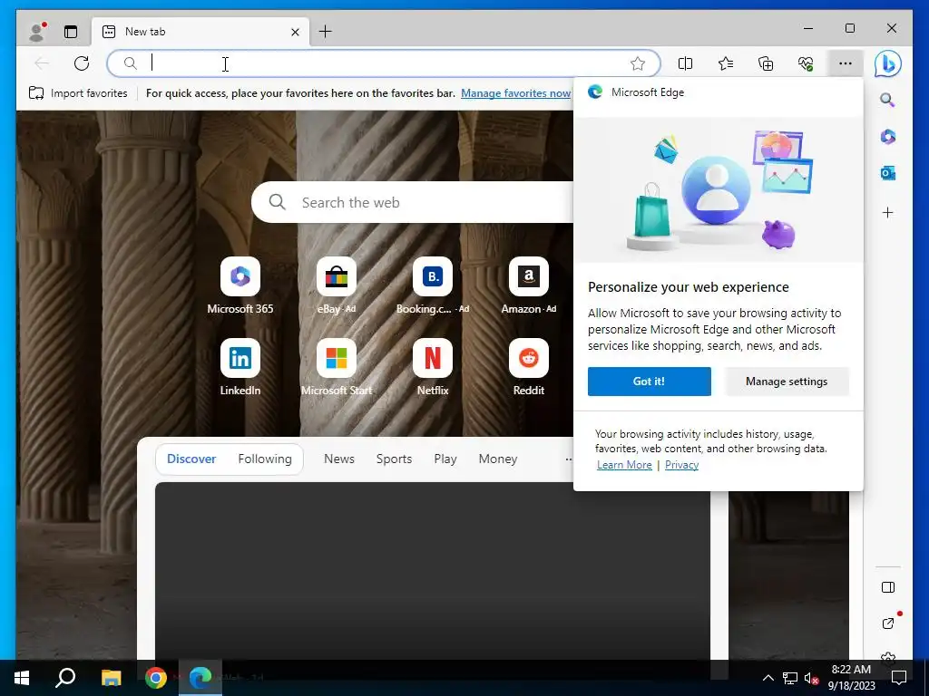The image size is (929, 696).
Task: Click Manage favorites now link
Action: coord(515,93)
